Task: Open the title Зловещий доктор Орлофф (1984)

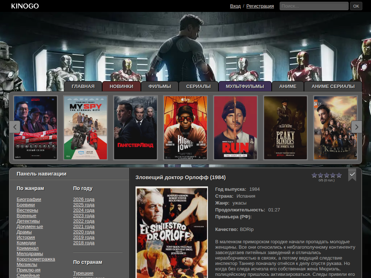Action: tap(180, 177)
